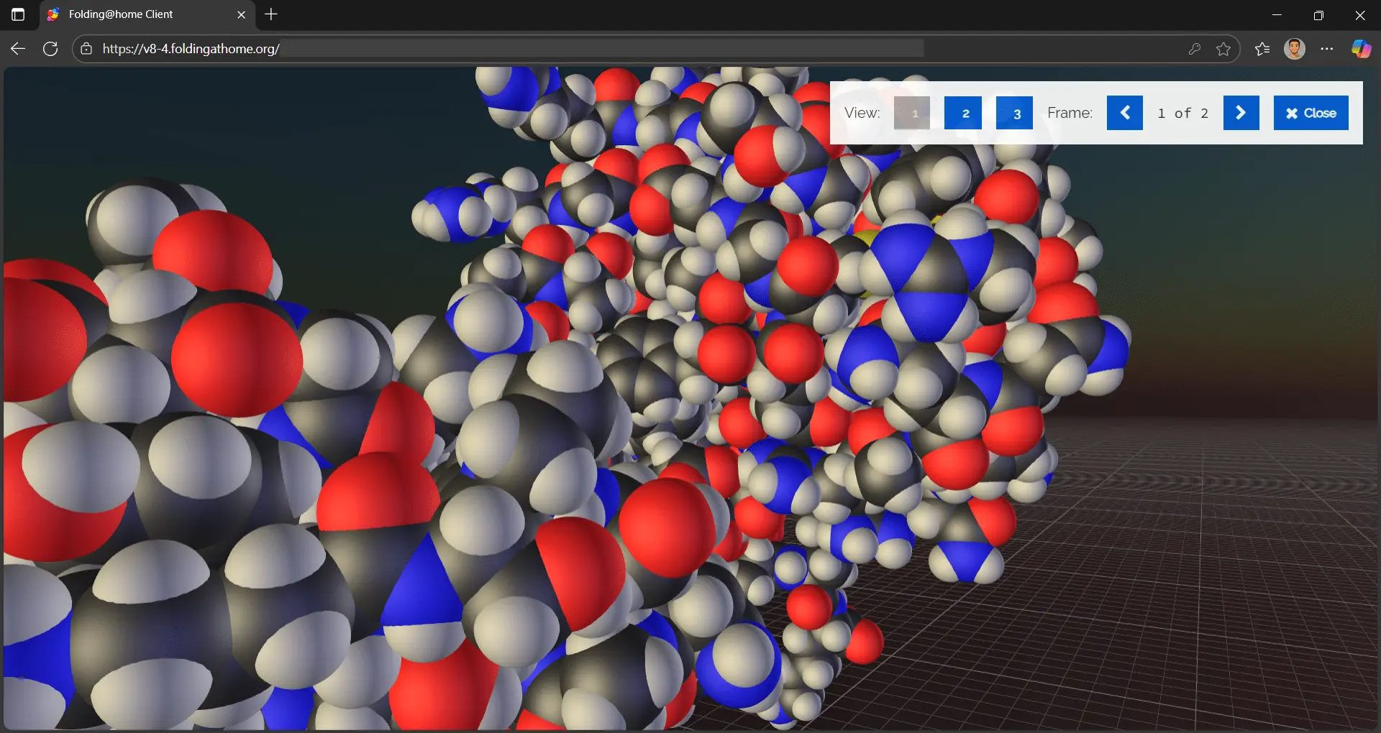Refresh the Folding@home page

coord(50,49)
